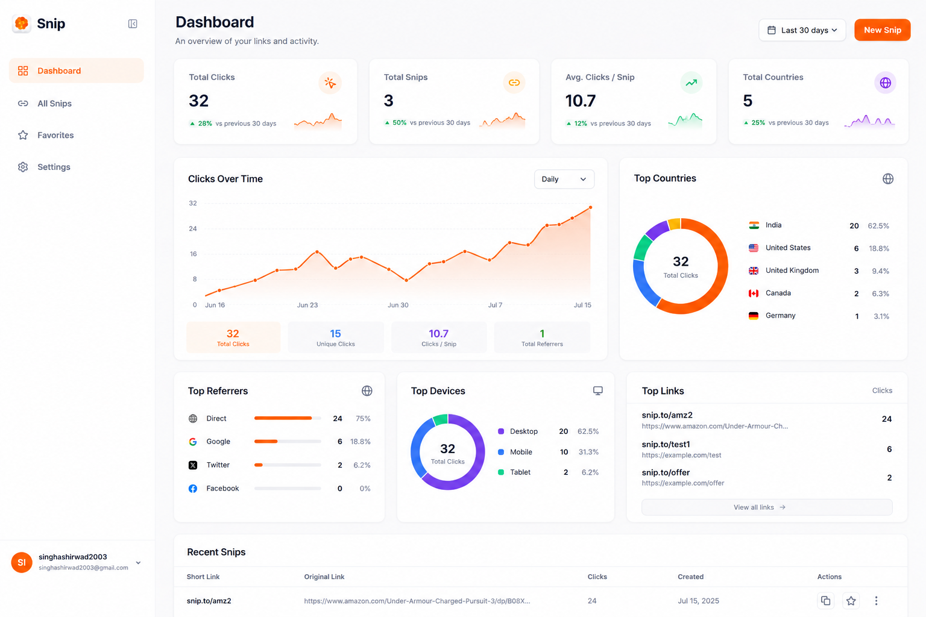Click the snip.to/test1 top link
The width and height of the screenshot is (926, 617).
(x=666, y=445)
